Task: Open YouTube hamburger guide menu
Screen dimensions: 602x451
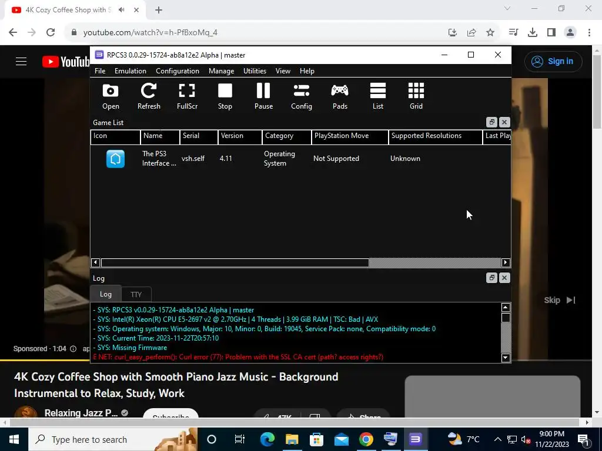Action: (21, 61)
